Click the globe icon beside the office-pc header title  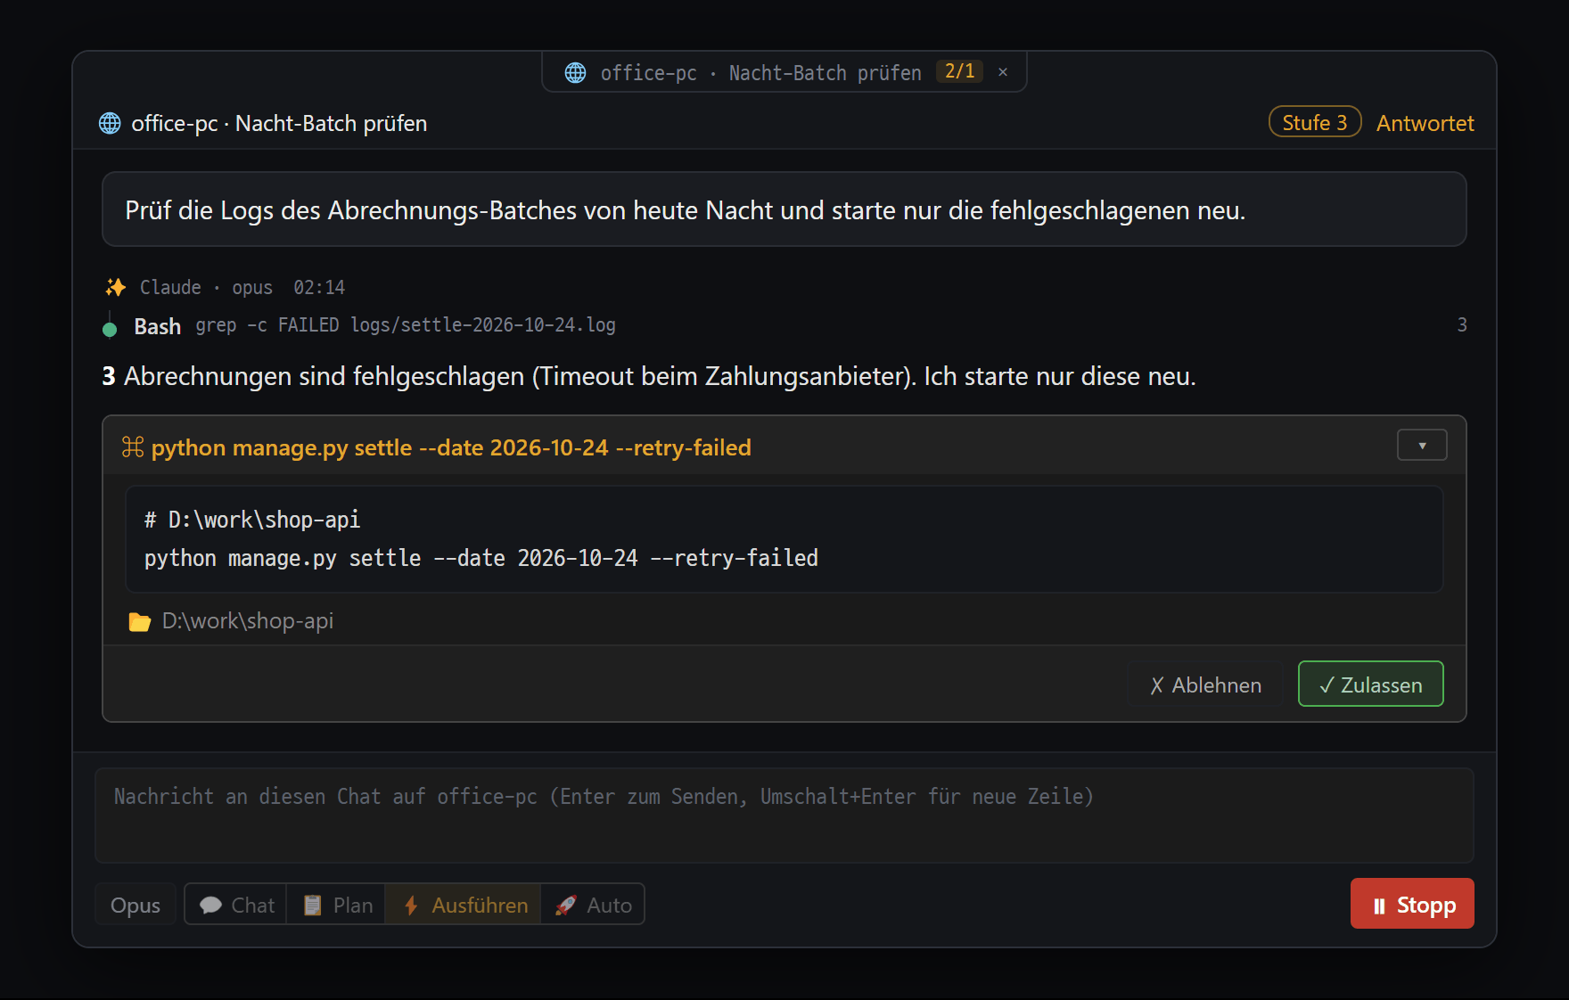110,123
